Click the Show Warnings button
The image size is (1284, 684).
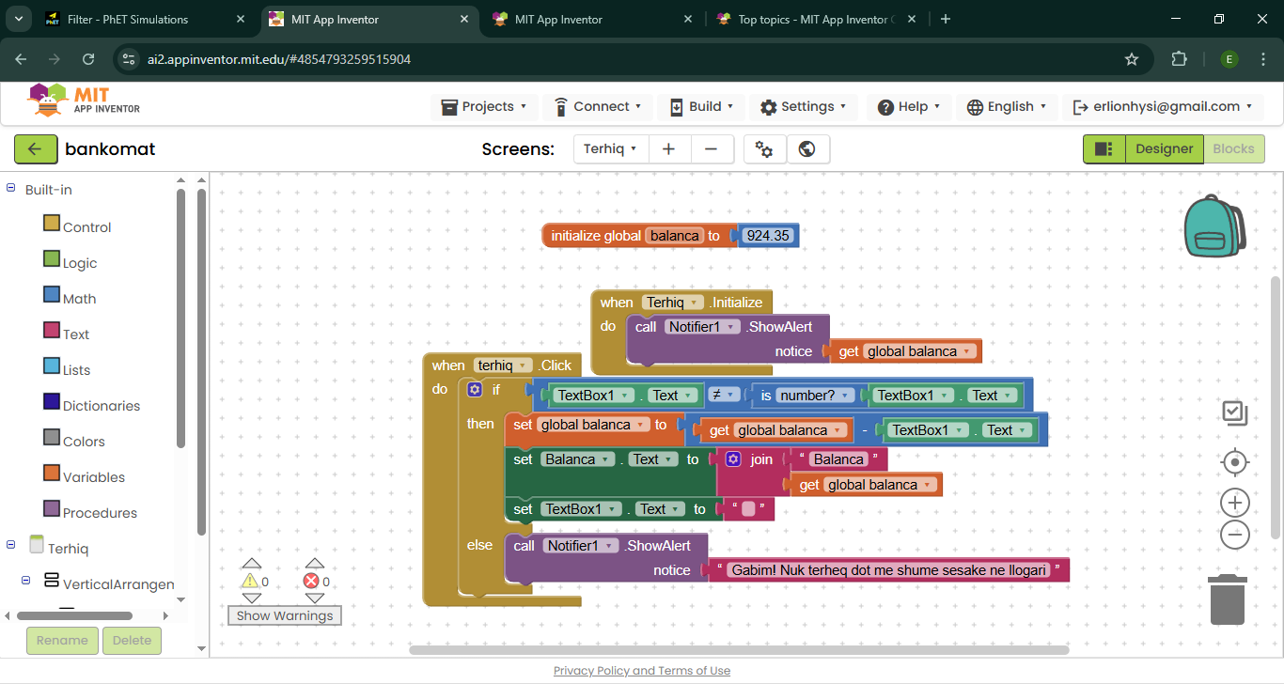point(285,615)
